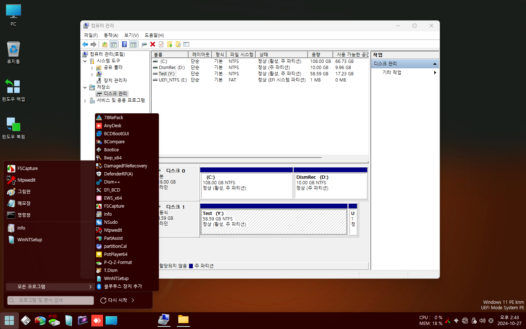The image size is (526, 329).
Task: Click the network globe tray icon
Action: [465, 321]
